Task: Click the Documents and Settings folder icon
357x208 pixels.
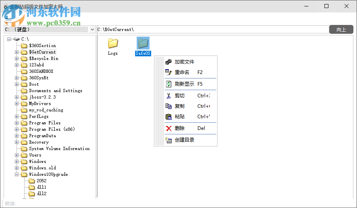Action: 24,91
